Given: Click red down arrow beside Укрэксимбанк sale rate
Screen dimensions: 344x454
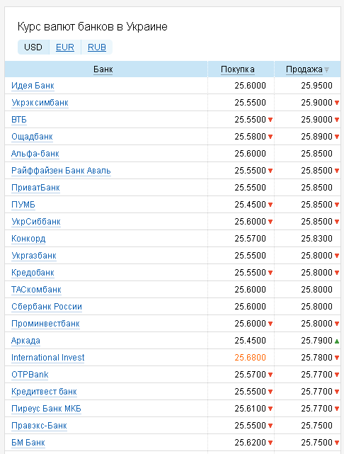Looking at the screenshot, I should tap(337, 103).
